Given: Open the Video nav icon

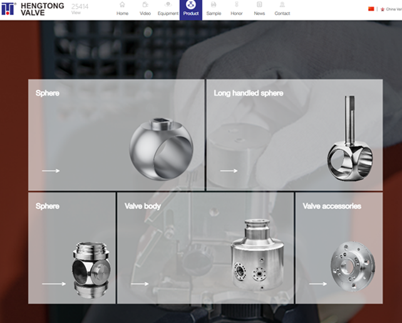Looking at the screenshot, I should [x=145, y=5].
